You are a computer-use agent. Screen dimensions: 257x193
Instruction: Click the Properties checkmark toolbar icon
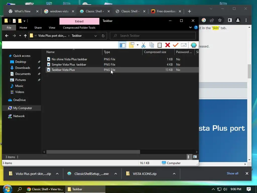point(175,45)
